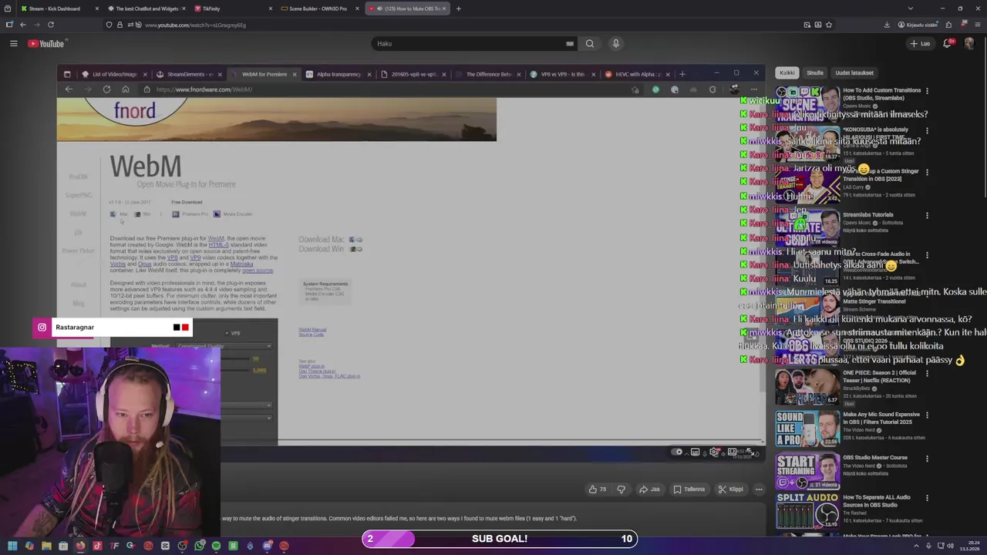Open the on-screen keyboard icon in search
The width and height of the screenshot is (987, 555).
570,43
